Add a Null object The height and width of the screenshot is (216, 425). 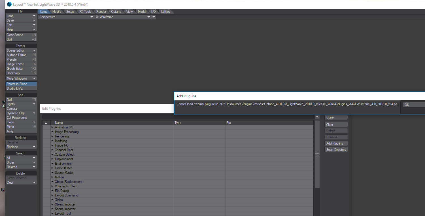pyautogui.click(x=21, y=99)
